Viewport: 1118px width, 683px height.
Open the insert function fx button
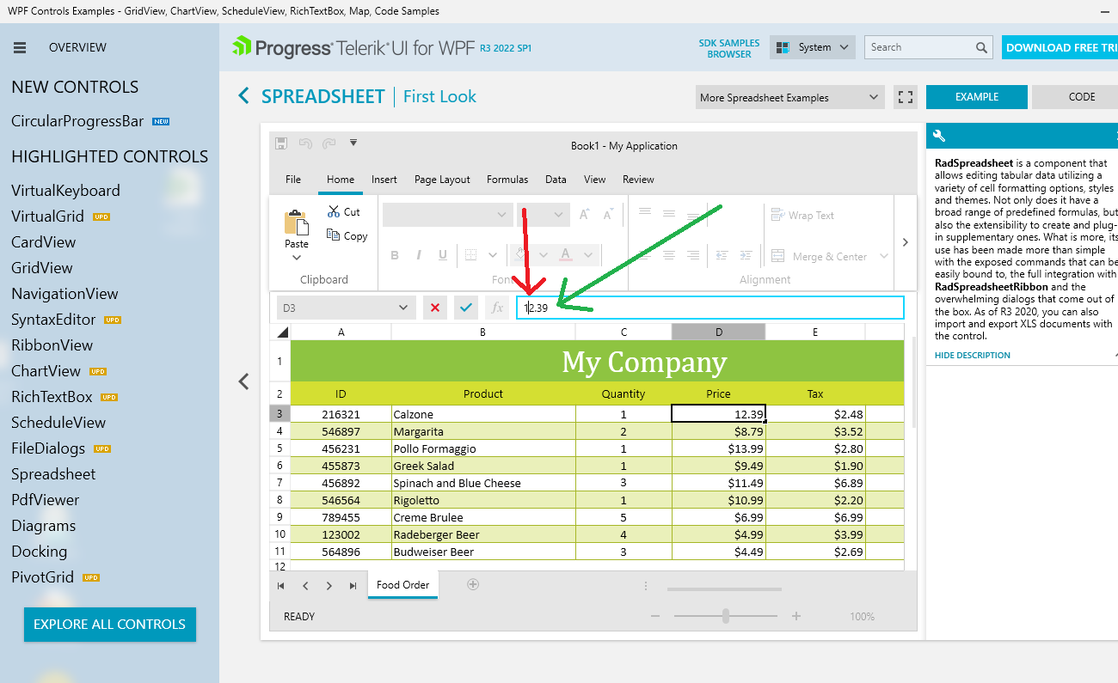(x=496, y=308)
